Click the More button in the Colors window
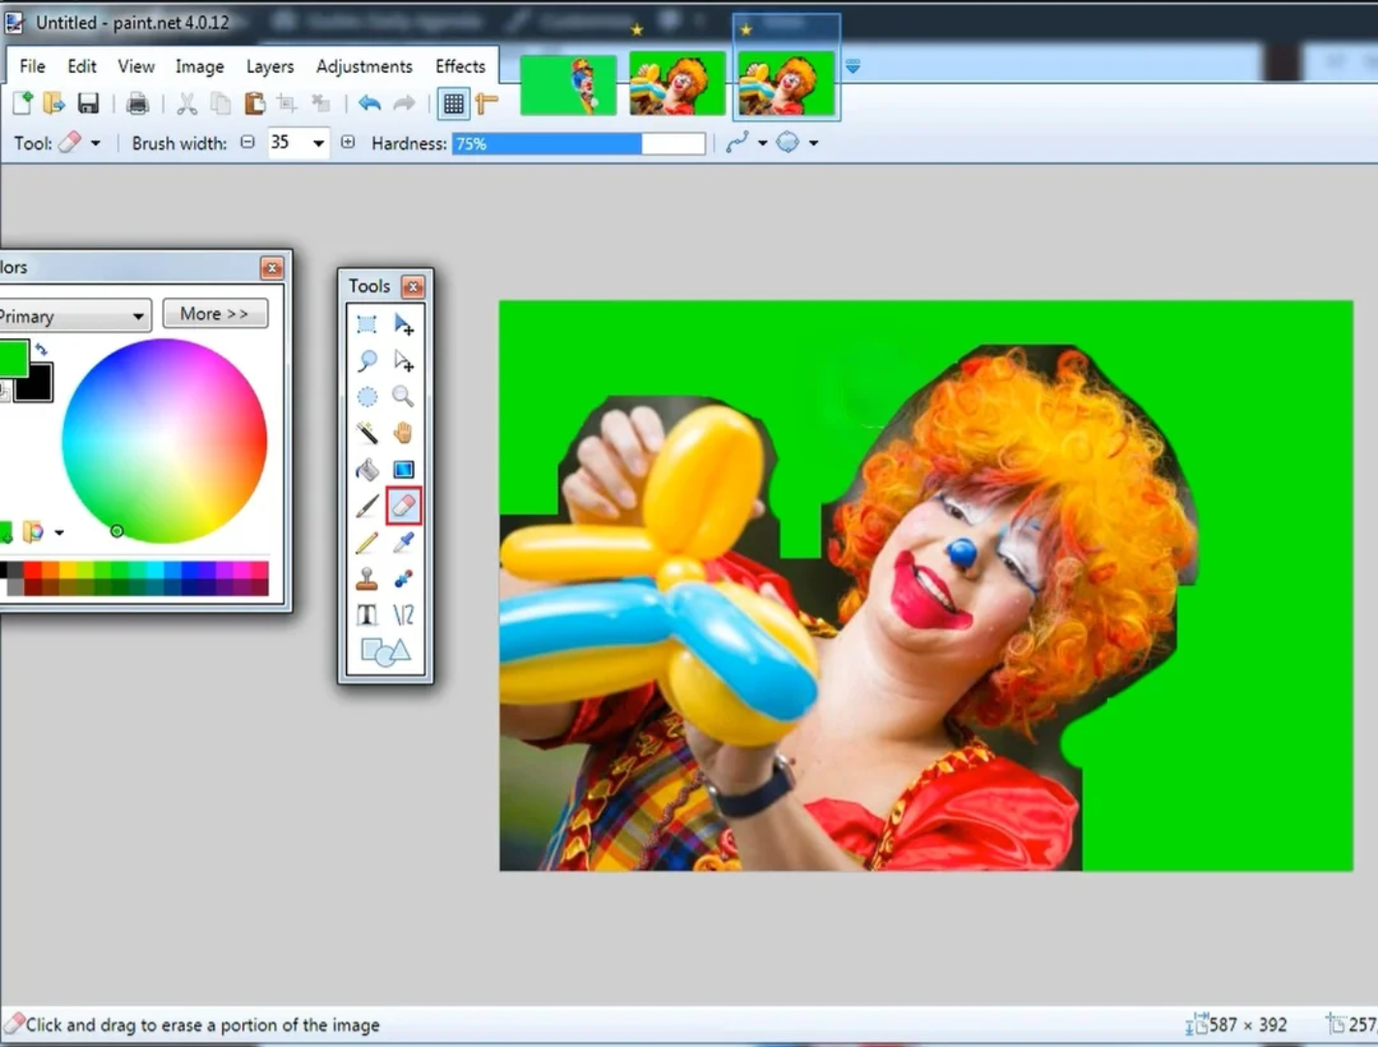The width and height of the screenshot is (1378, 1047). click(215, 313)
